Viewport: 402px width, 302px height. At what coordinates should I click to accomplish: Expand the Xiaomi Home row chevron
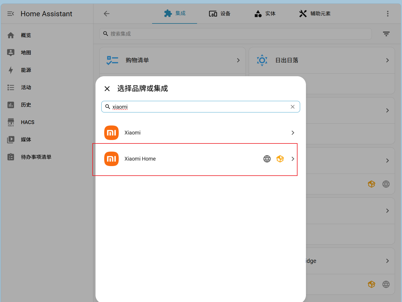click(293, 159)
